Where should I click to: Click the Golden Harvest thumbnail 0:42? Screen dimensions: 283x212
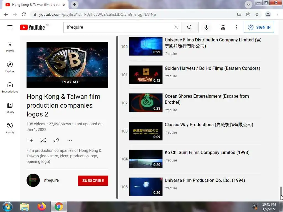tap(146, 75)
